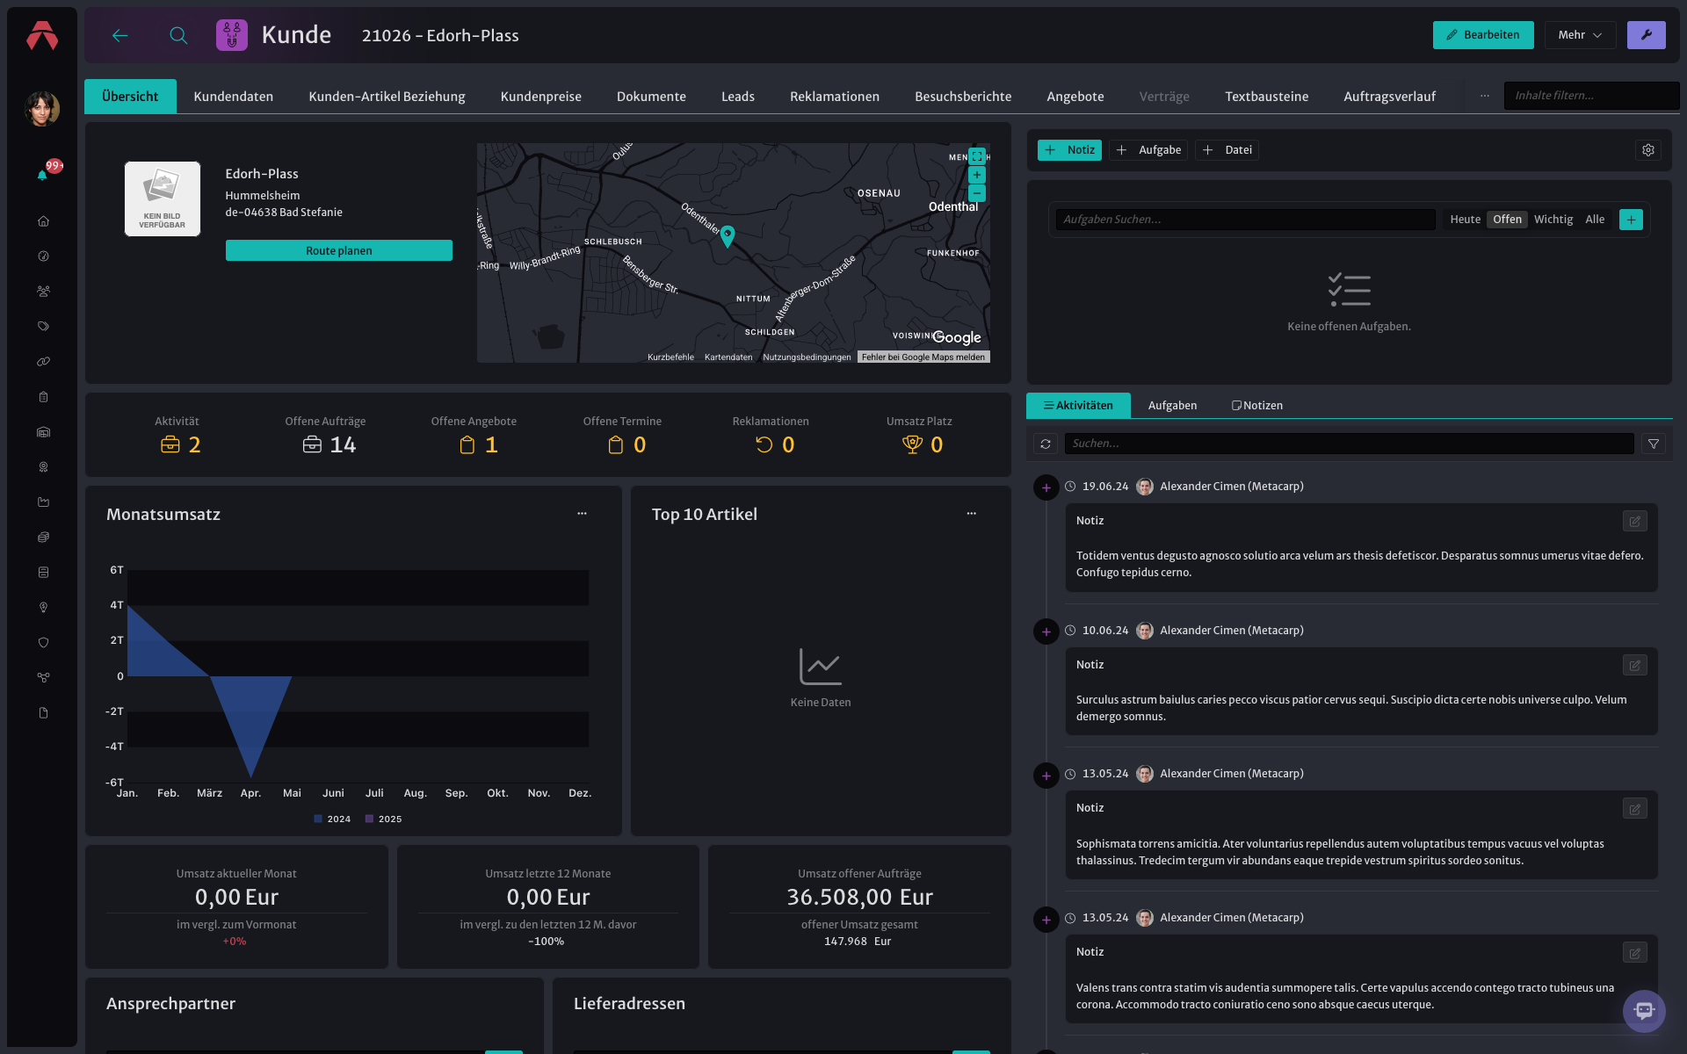Open the activities filter funnel
The height and width of the screenshot is (1054, 1687).
click(x=1654, y=444)
